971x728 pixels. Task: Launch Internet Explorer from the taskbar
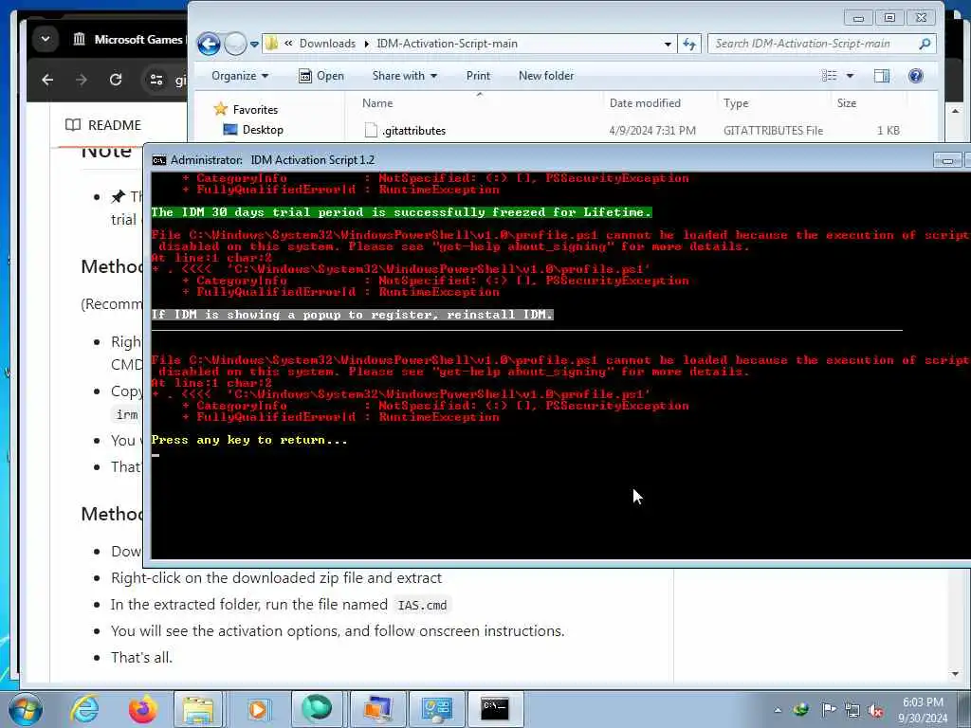tap(84, 709)
